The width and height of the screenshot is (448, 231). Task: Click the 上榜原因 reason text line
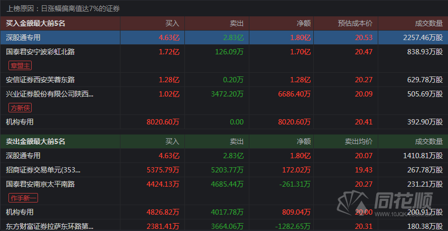[x=63, y=8]
